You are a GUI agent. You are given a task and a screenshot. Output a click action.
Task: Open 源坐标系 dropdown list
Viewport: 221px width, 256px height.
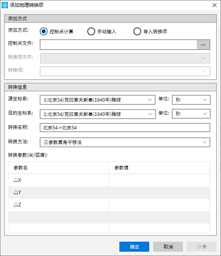(98, 100)
